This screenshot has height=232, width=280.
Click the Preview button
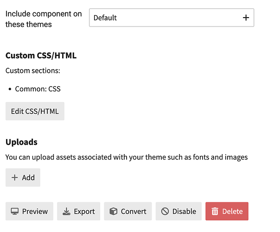(x=29, y=211)
